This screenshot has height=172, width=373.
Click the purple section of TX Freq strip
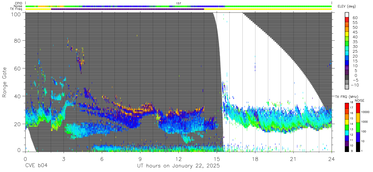click(x=128, y=9)
